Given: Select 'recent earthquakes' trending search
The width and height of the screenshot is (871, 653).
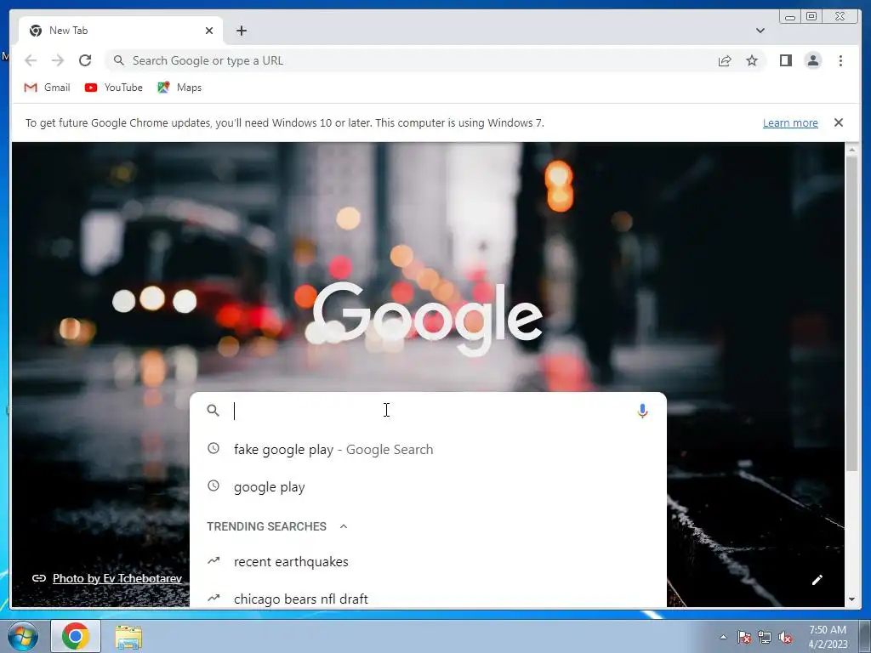Looking at the screenshot, I should (428, 561).
